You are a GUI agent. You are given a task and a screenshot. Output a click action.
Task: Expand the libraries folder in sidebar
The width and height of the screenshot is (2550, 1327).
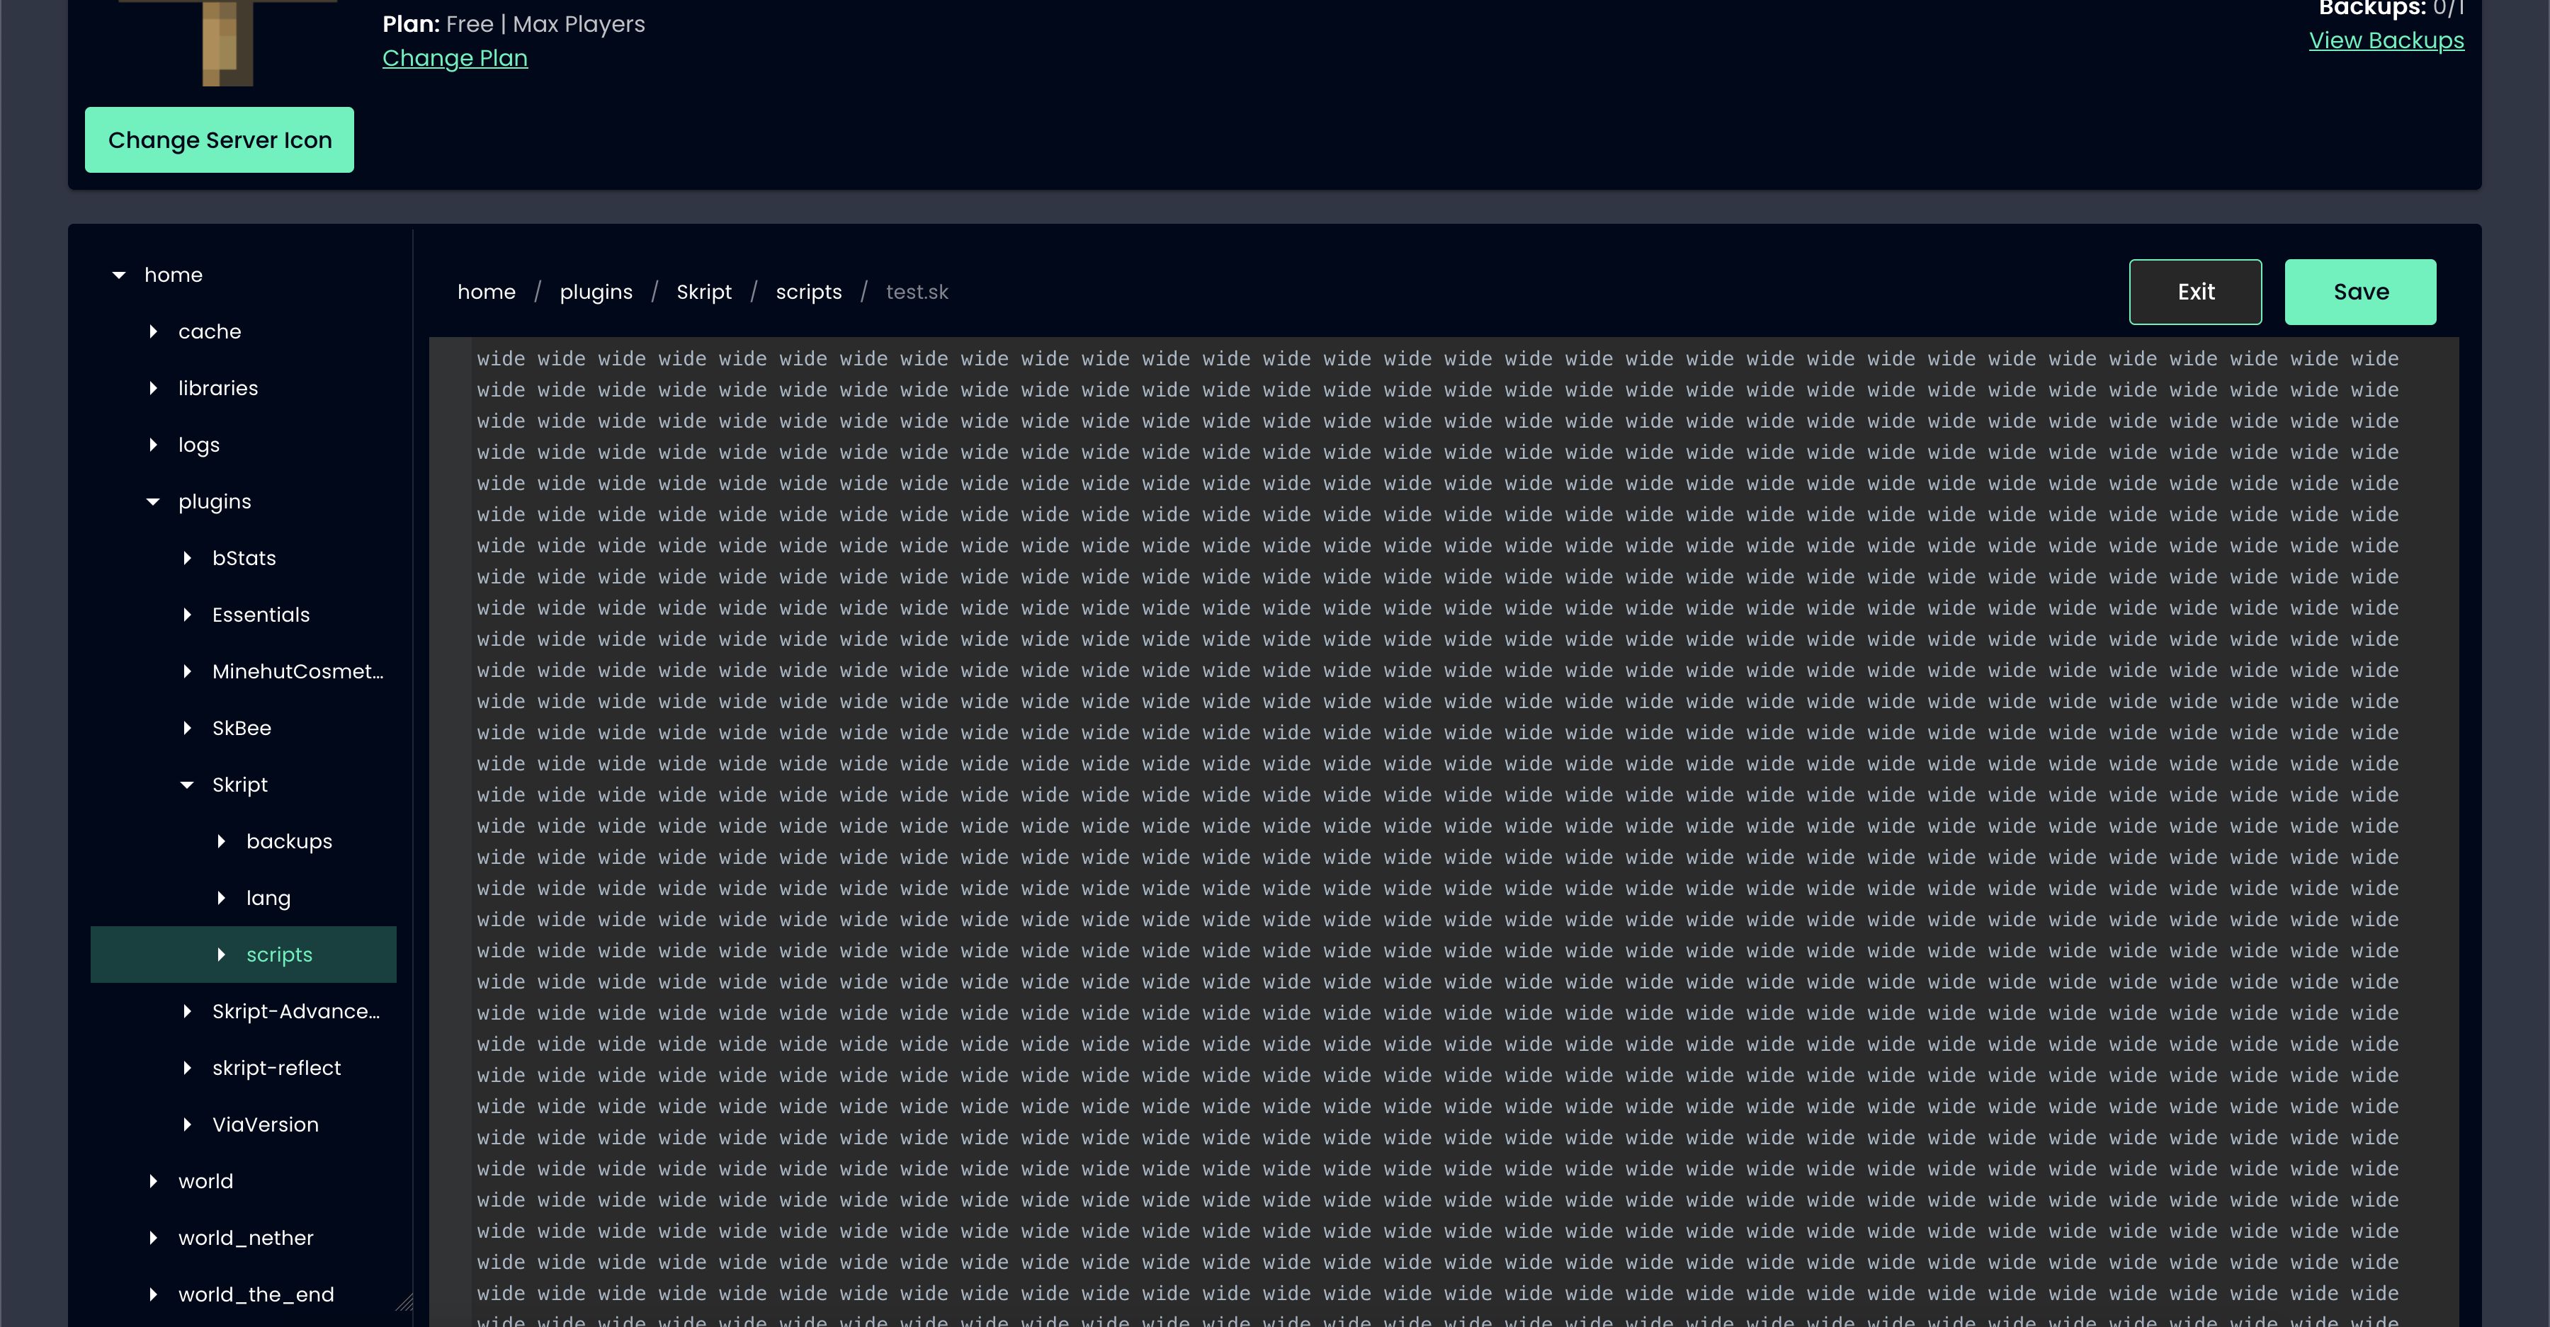155,388
